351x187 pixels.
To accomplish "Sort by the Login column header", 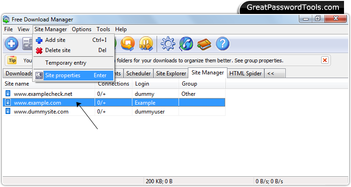I will pos(155,84).
